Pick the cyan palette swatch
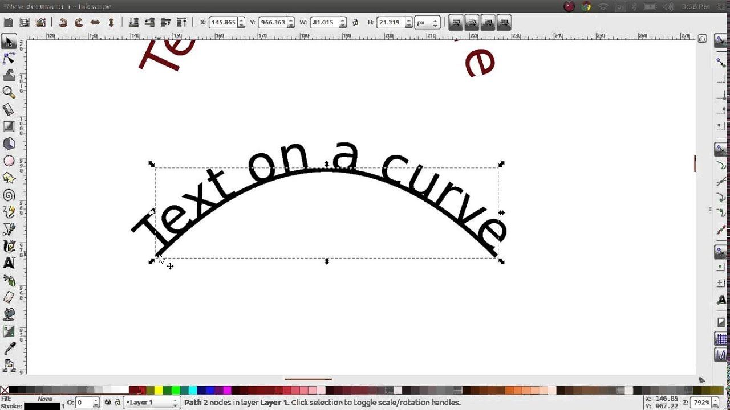The image size is (730, 410). pyautogui.click(x=192, y=391)
